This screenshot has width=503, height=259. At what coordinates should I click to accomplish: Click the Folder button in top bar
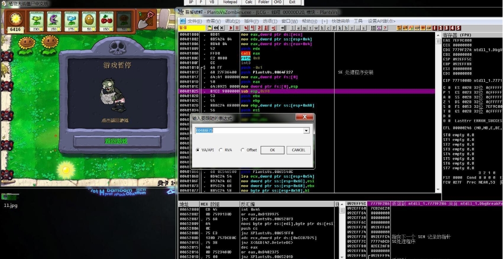coord(264,2)
